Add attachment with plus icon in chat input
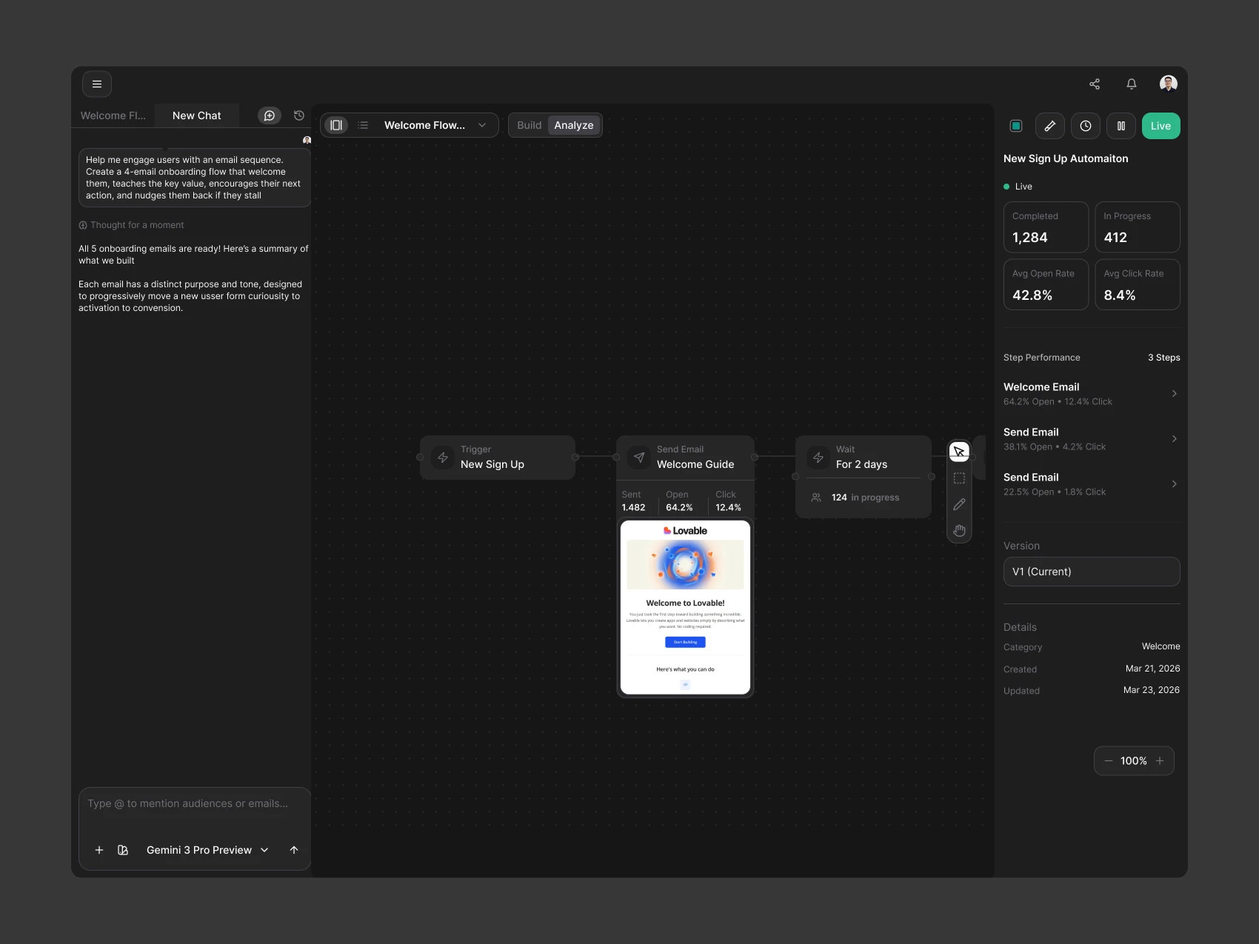 pos(99,850)
